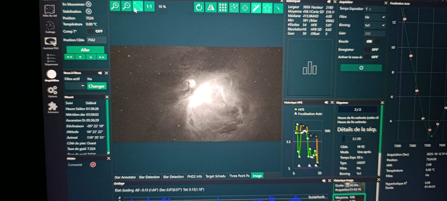Close the Mount panel

point(107,97)
